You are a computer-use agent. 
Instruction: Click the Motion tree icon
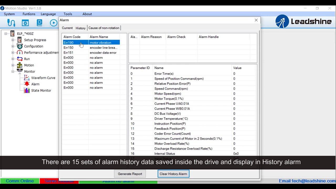point(19,65)
